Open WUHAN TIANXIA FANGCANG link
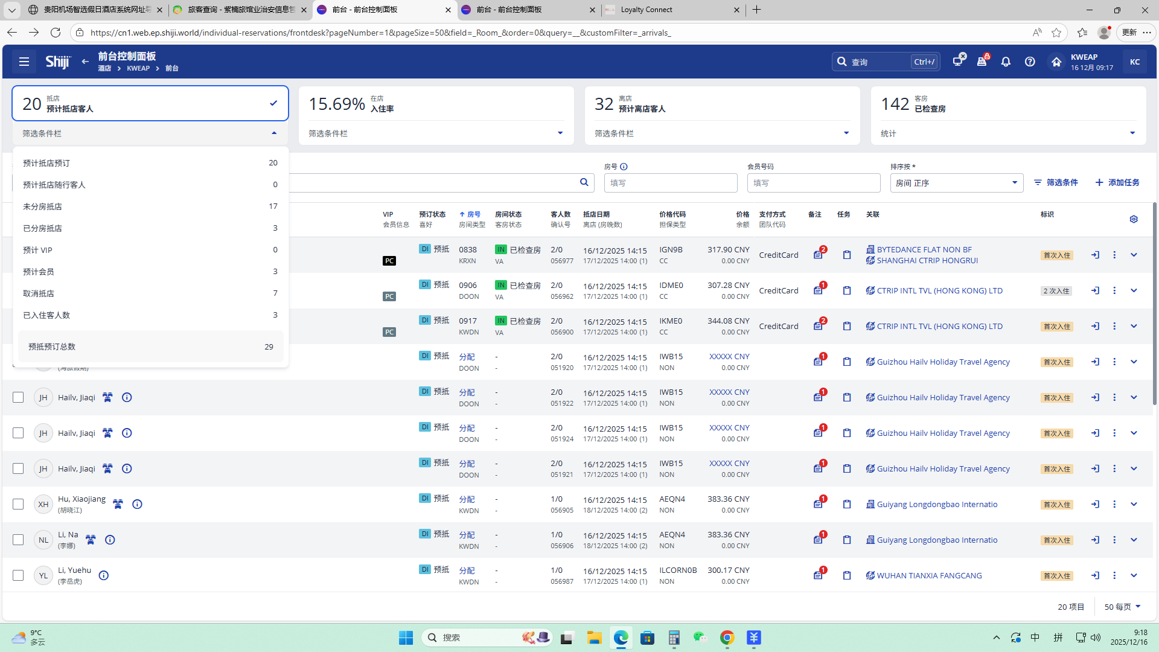This screenshot has height=652, width=1159. [x=929, y=575]
